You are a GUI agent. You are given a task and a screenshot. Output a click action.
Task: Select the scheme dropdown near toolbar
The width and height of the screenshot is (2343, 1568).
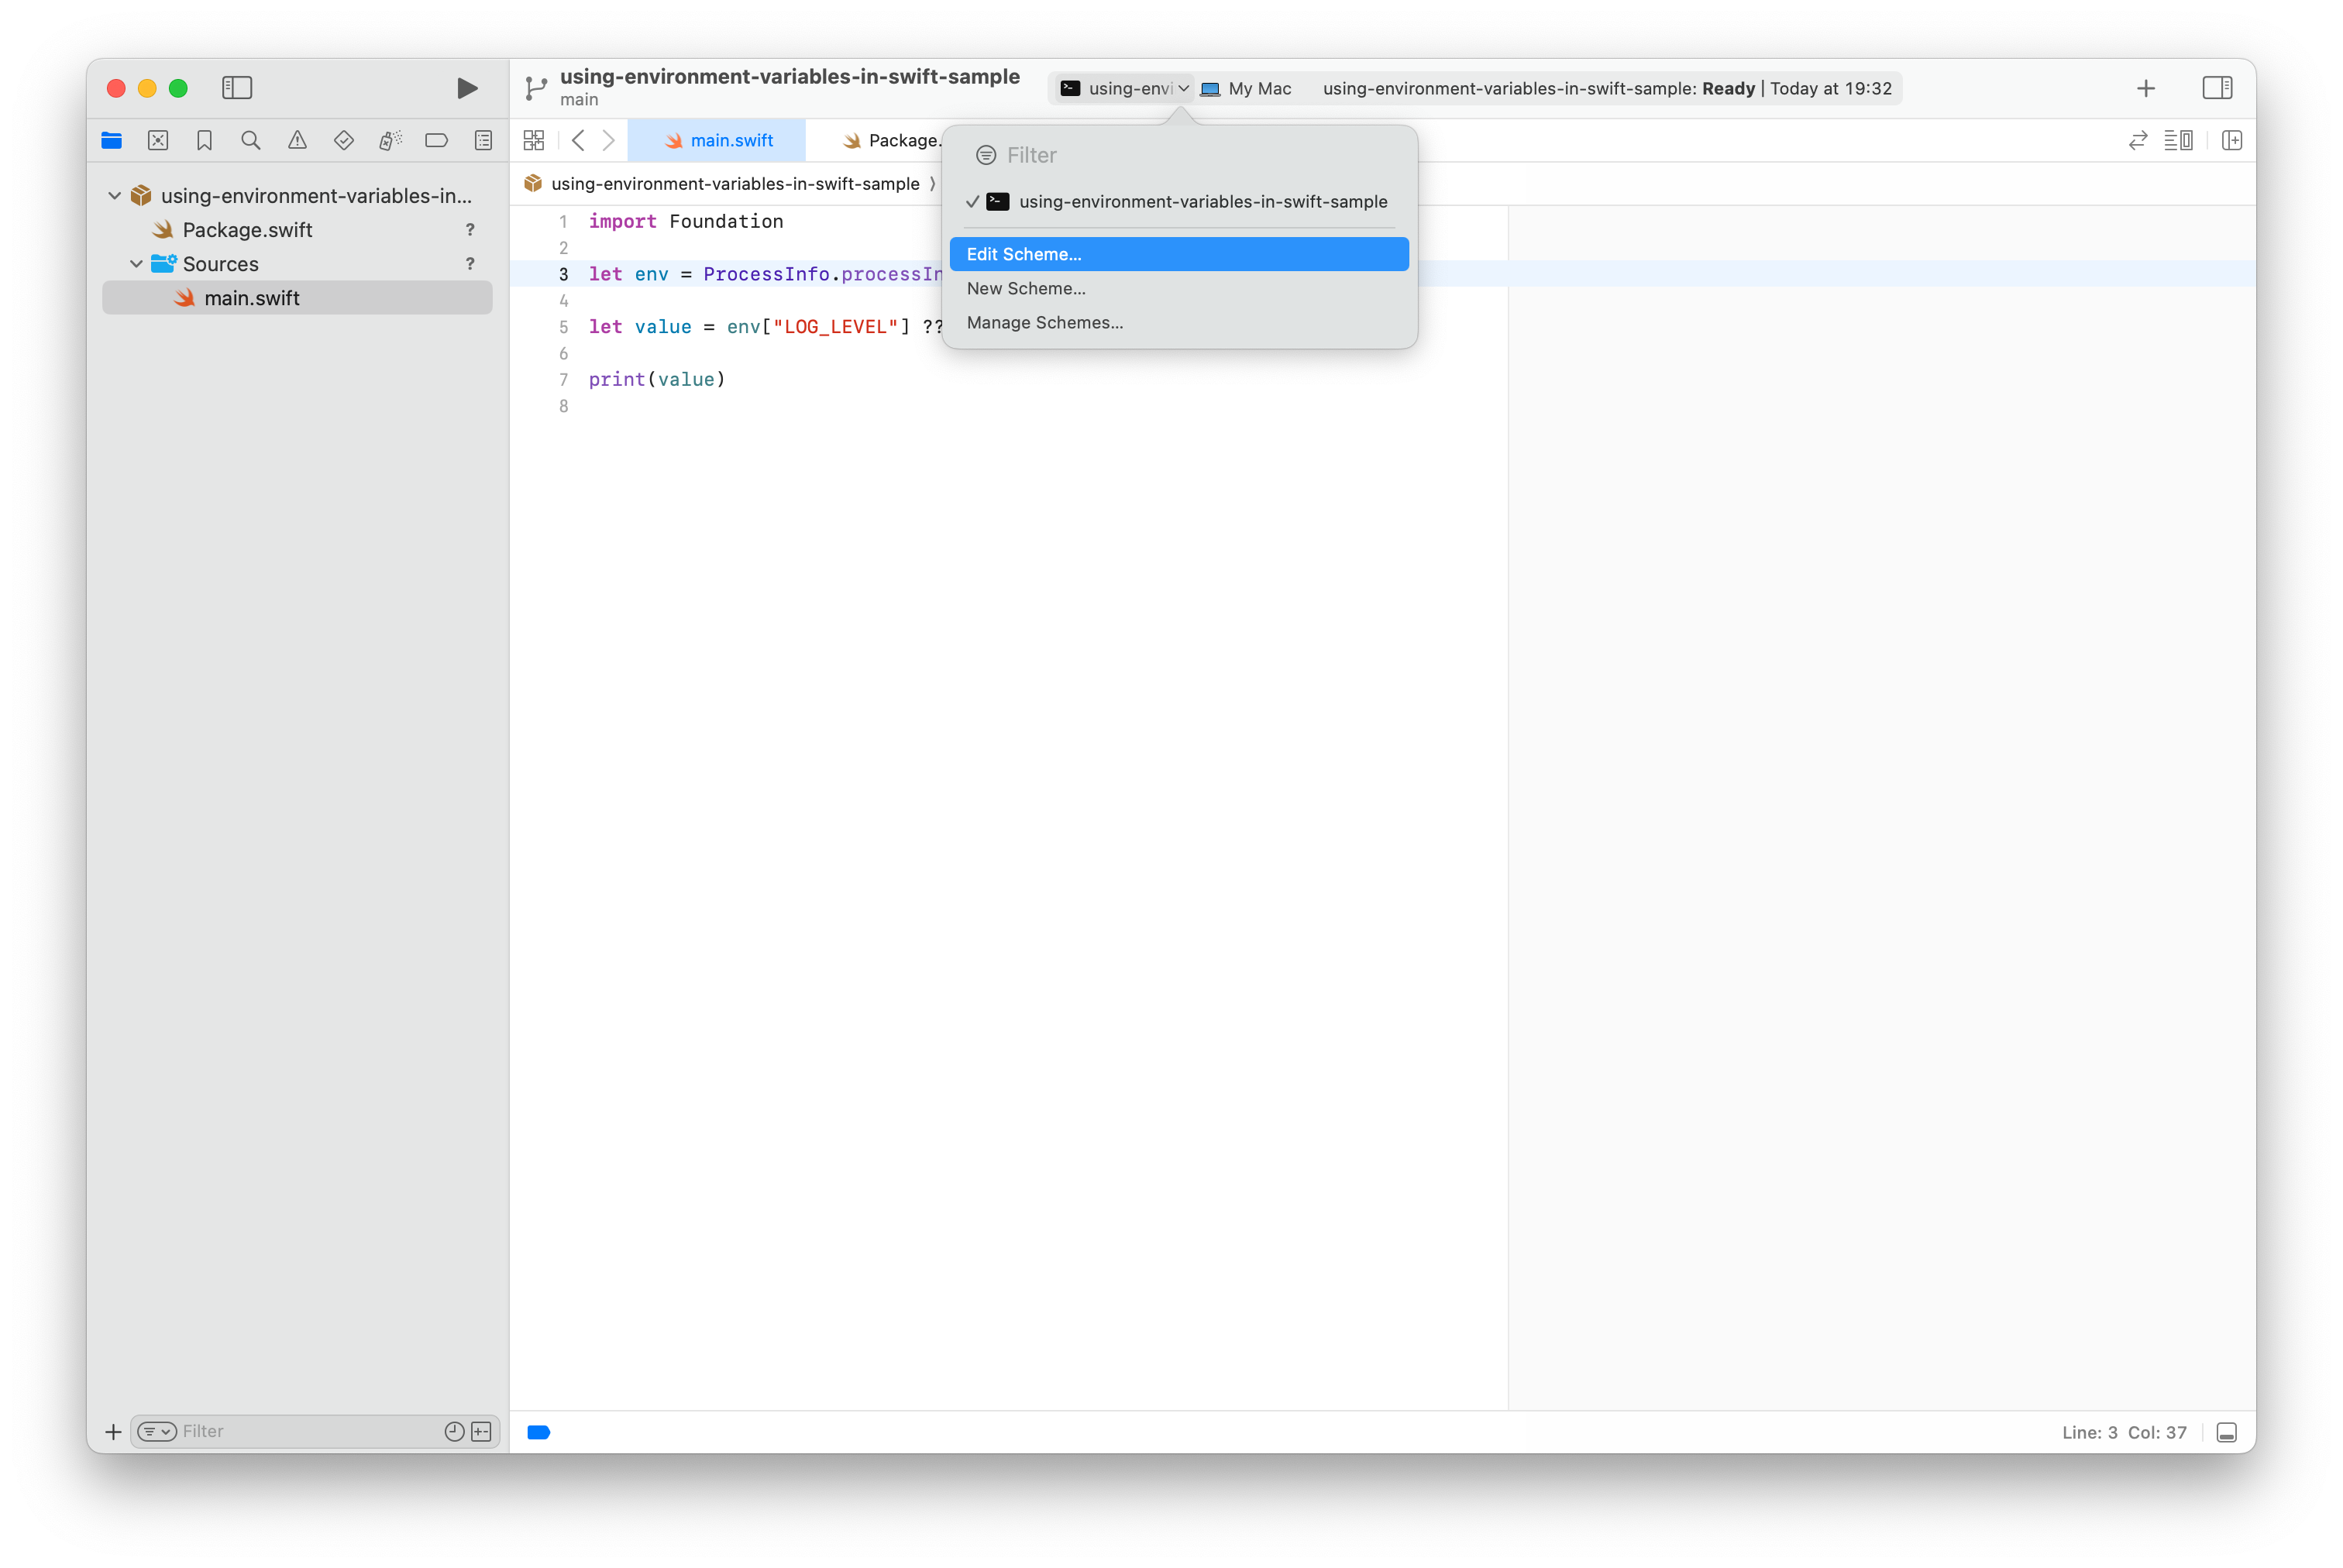coord(1127,88)
